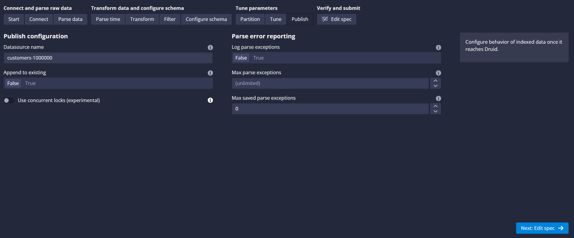
Task: Click info icon for Max saved parse exceptions
Action: (x=438, y=98)
